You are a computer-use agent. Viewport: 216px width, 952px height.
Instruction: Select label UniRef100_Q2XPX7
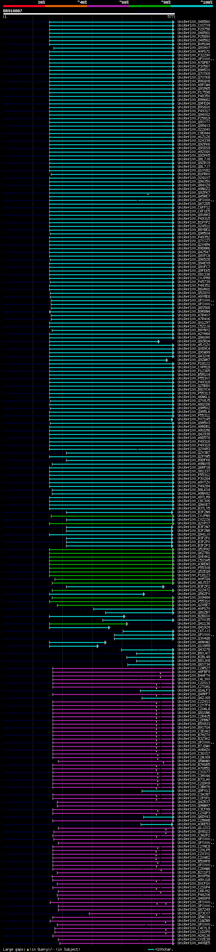(x=194, y=523)
